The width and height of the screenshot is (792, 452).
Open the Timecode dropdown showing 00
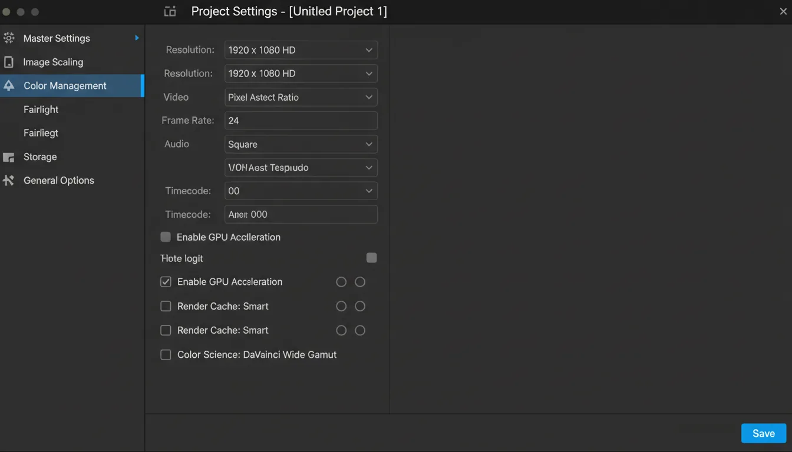point(301,191)
